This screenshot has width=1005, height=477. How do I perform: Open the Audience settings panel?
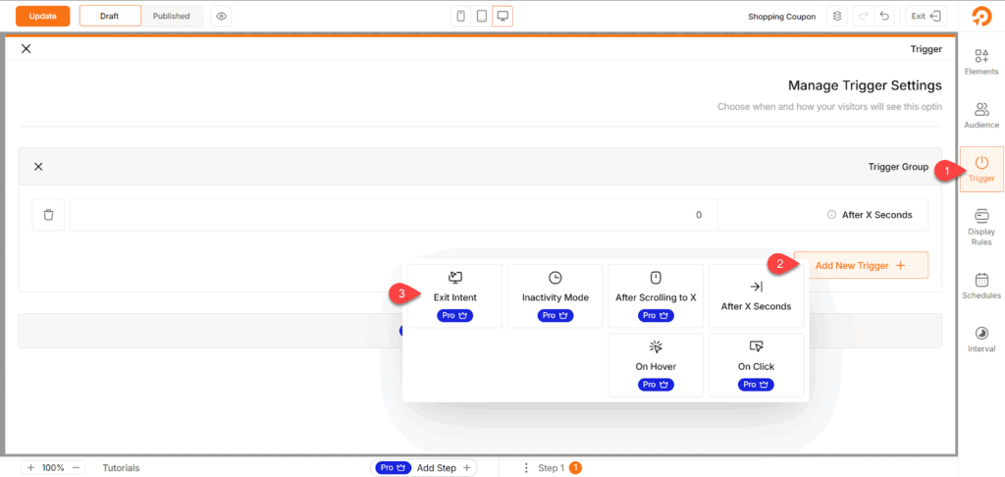981,115
